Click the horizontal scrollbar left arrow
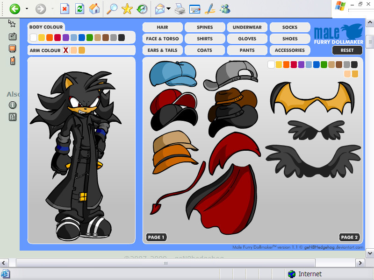The width and height of the screenshot is (374, 280). tap(4, 263)
